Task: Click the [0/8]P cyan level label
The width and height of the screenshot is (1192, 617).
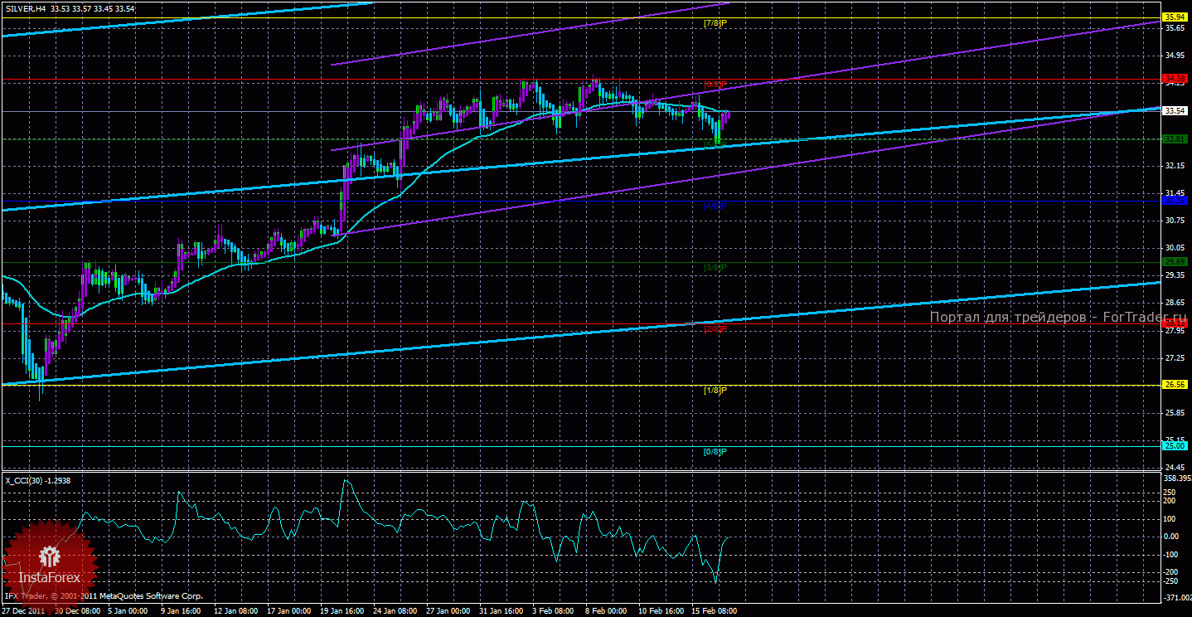Action: (x=715, y=452)
